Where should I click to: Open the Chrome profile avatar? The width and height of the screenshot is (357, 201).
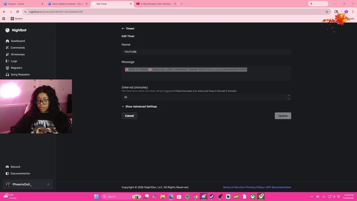[x=346, y=12]
